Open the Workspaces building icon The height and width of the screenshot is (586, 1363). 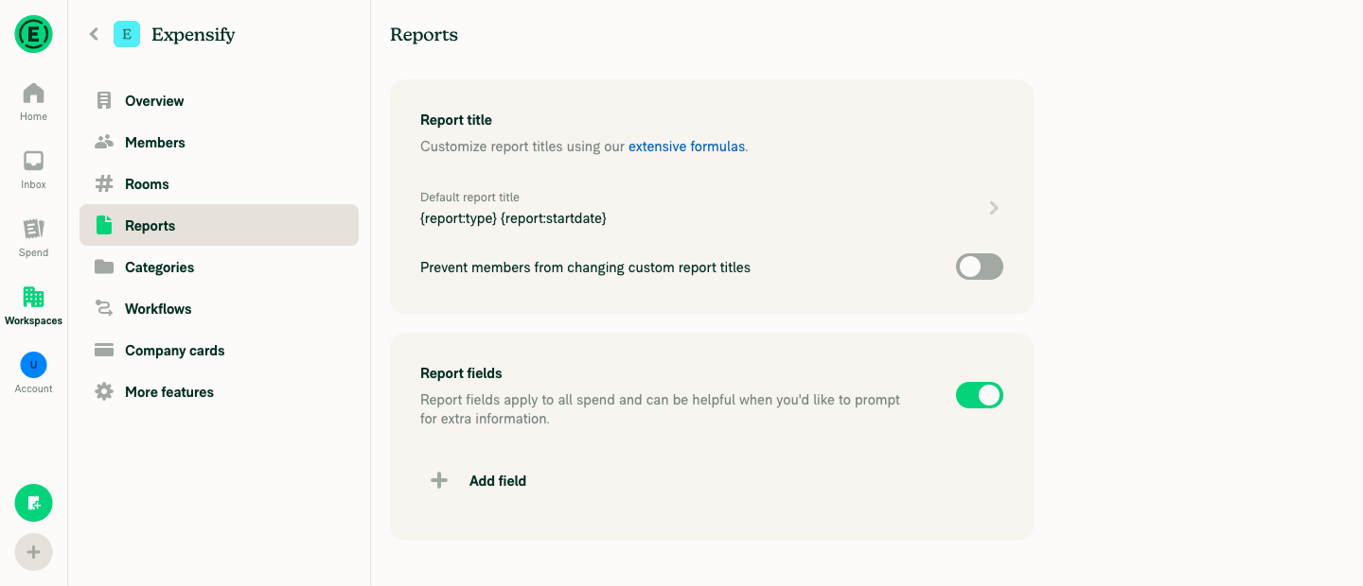pyautogui.click(x=33, y=297)
